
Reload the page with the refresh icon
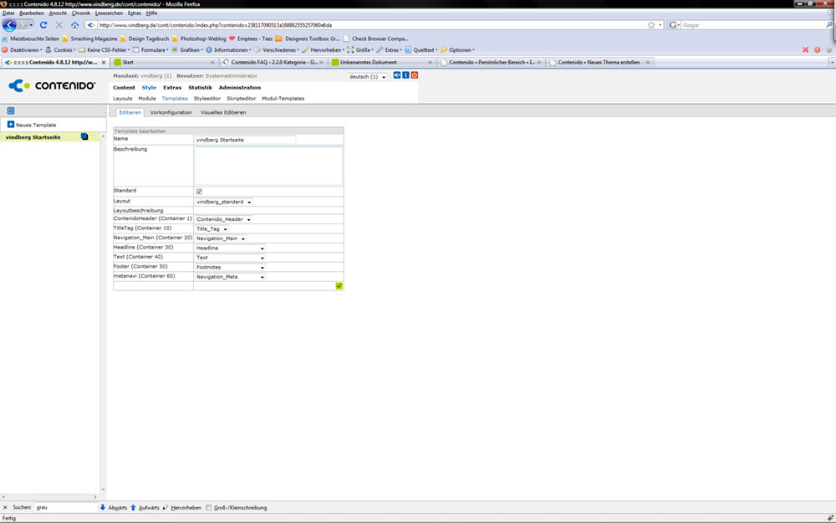pyautogui.click(x=43, y=25)
